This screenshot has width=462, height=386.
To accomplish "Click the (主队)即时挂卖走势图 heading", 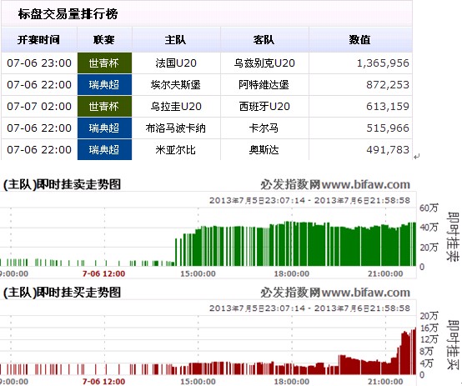I will pos(62,184).
